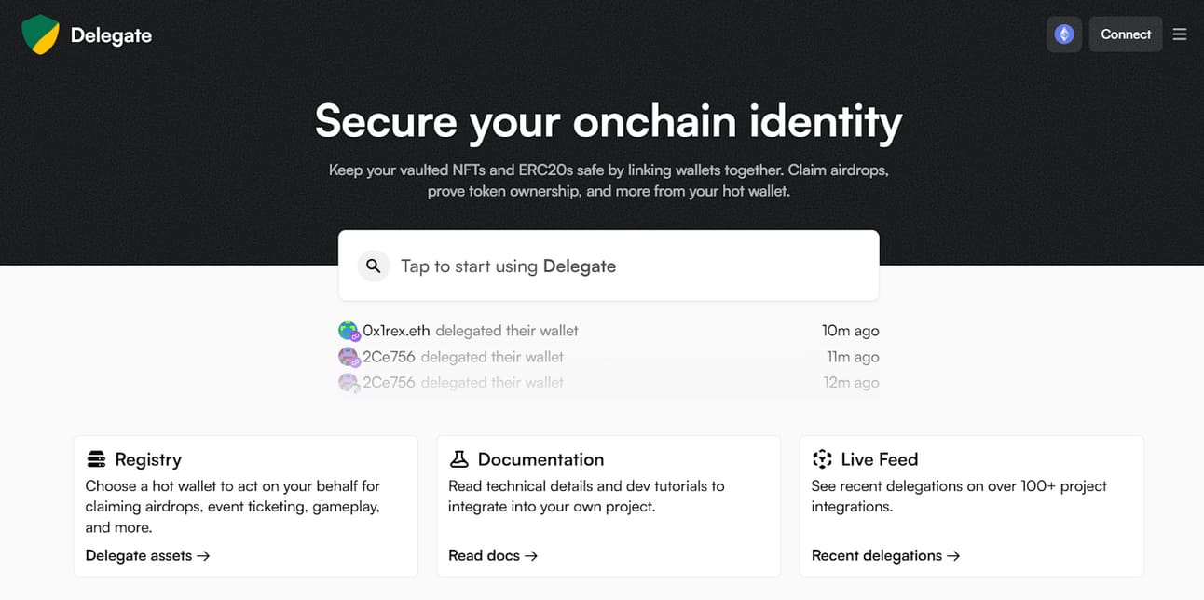Screen dimensions: 1204x600
Task: Open the 0x1rex.eth delegation entry
Action: pos(609,331)
